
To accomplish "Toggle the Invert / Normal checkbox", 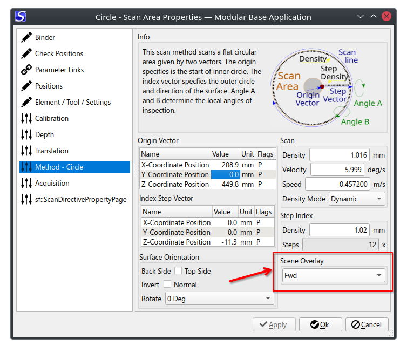I will click(167, 285).
